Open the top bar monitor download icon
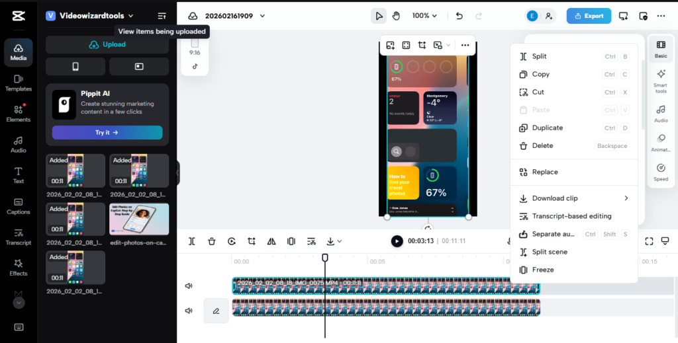Viewport: 678px width, 343px height. coord(623,16)
